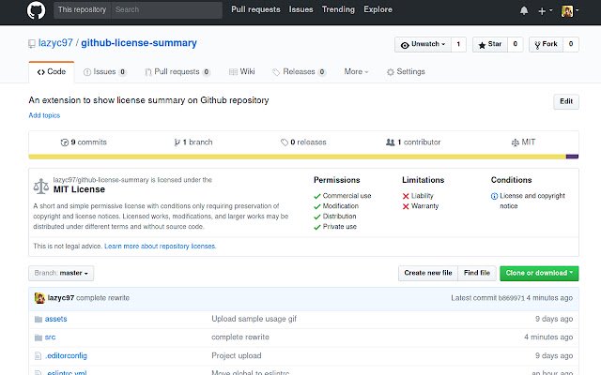Image resolution: width=601 pixels, height=375 pixels.
Task: Click the red X icon next to Liability
Action: (x=406, y=196)
